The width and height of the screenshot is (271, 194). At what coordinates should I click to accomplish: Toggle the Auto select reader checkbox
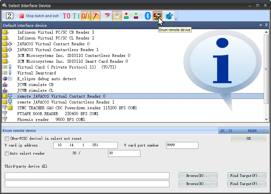coord(7,153)
